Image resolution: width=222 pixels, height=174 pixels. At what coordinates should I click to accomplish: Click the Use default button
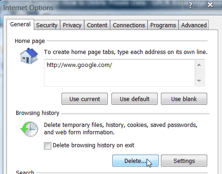tap(135, 99)
